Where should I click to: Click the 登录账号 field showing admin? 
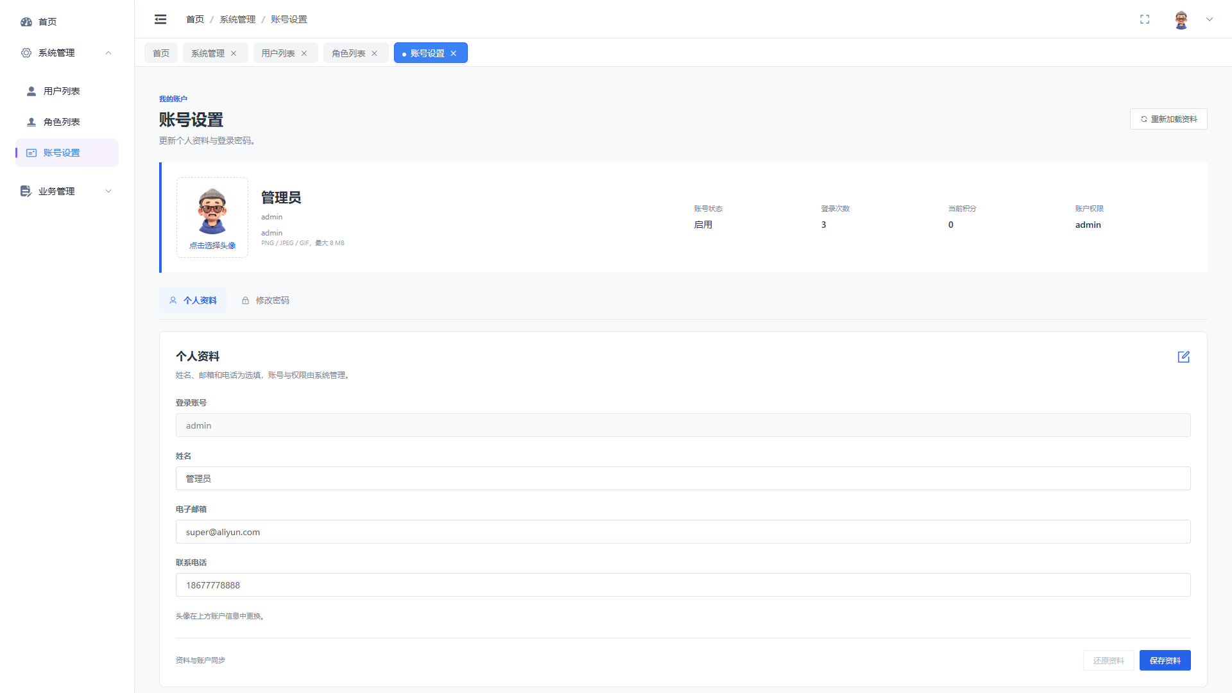click(683, 425)
